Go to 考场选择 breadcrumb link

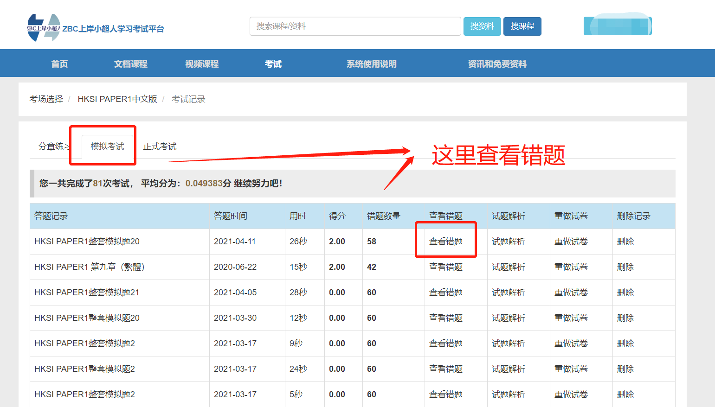[x=46, y=99]
